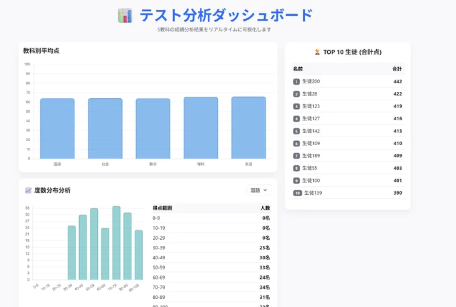Click the 30-39 range cell

pyautogui.click(x=159, y=248)
